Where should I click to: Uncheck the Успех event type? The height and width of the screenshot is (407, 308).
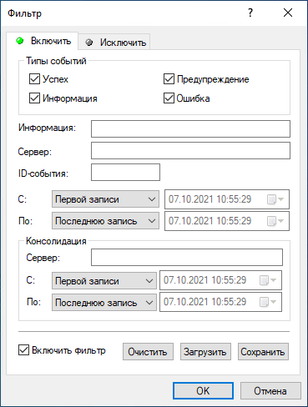tap(34, 79)
